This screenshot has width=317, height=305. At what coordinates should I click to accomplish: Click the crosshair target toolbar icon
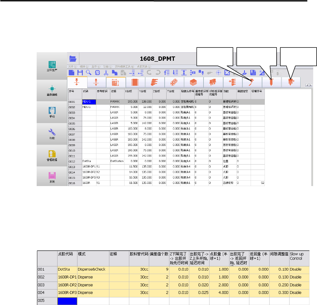coord(218,72)
